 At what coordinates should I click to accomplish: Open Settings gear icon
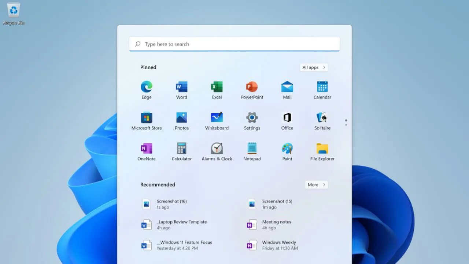click(x=252, y=121)
